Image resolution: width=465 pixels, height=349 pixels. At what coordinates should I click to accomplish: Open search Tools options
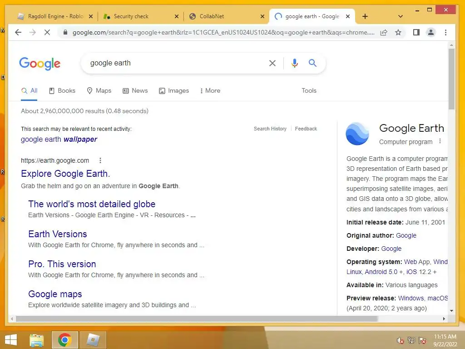pos(309,90)
